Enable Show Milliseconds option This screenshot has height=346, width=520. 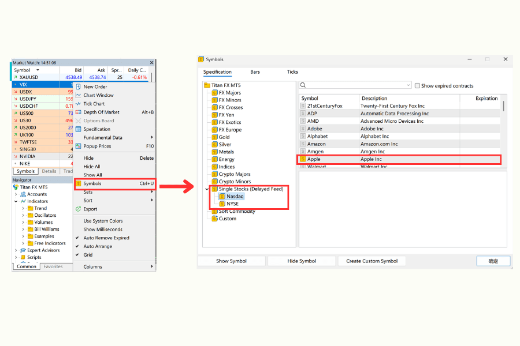pos(103,230)
